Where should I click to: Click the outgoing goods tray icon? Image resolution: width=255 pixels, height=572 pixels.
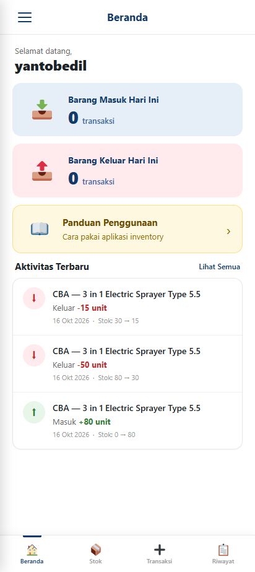click(42, 170)
